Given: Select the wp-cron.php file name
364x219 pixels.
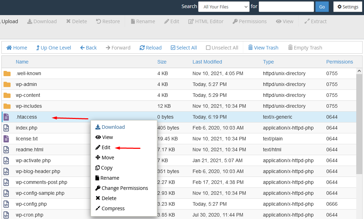Looking at the screenshot, I should (30, 215).
